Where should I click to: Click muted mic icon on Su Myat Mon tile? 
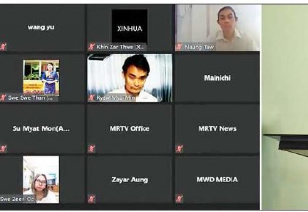[x=3, y=149]
